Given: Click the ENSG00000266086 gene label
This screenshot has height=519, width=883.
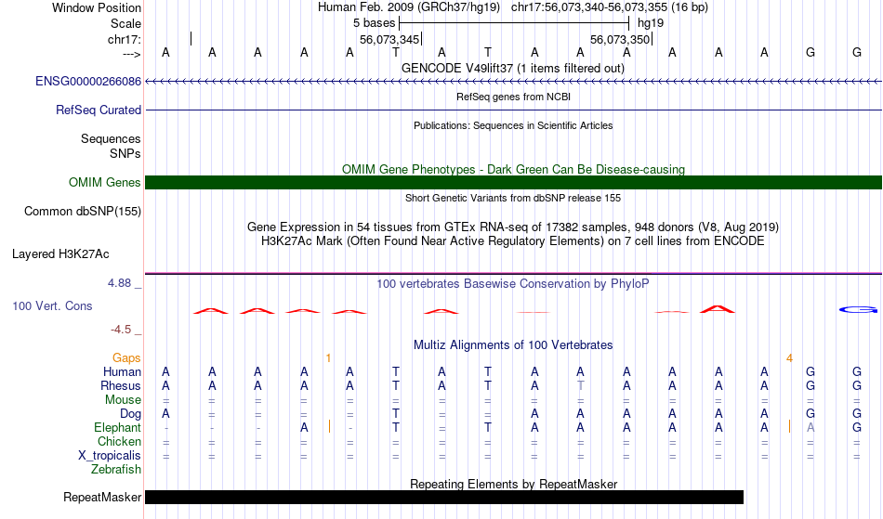Looking at the screenshot, I should [x=88, y=82].
